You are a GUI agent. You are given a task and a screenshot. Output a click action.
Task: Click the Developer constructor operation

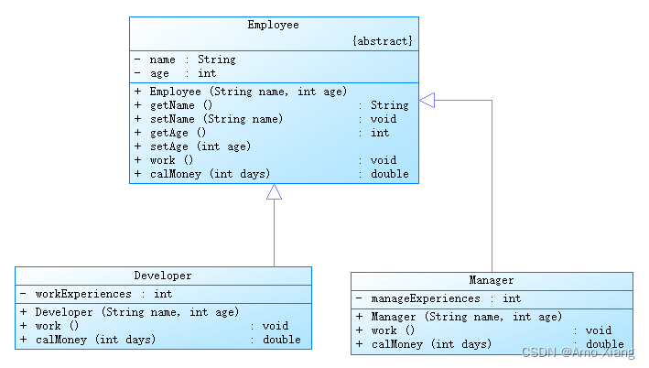pos(130,312)
